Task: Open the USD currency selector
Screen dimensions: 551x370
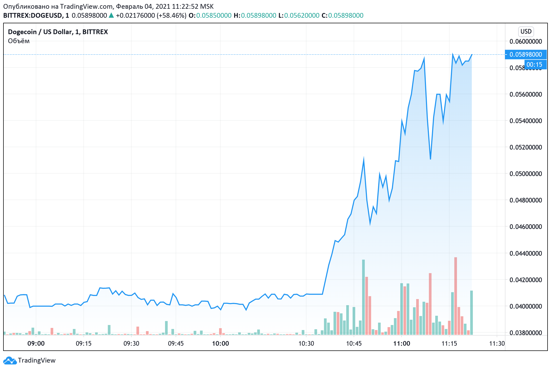Action: [526, 31]
